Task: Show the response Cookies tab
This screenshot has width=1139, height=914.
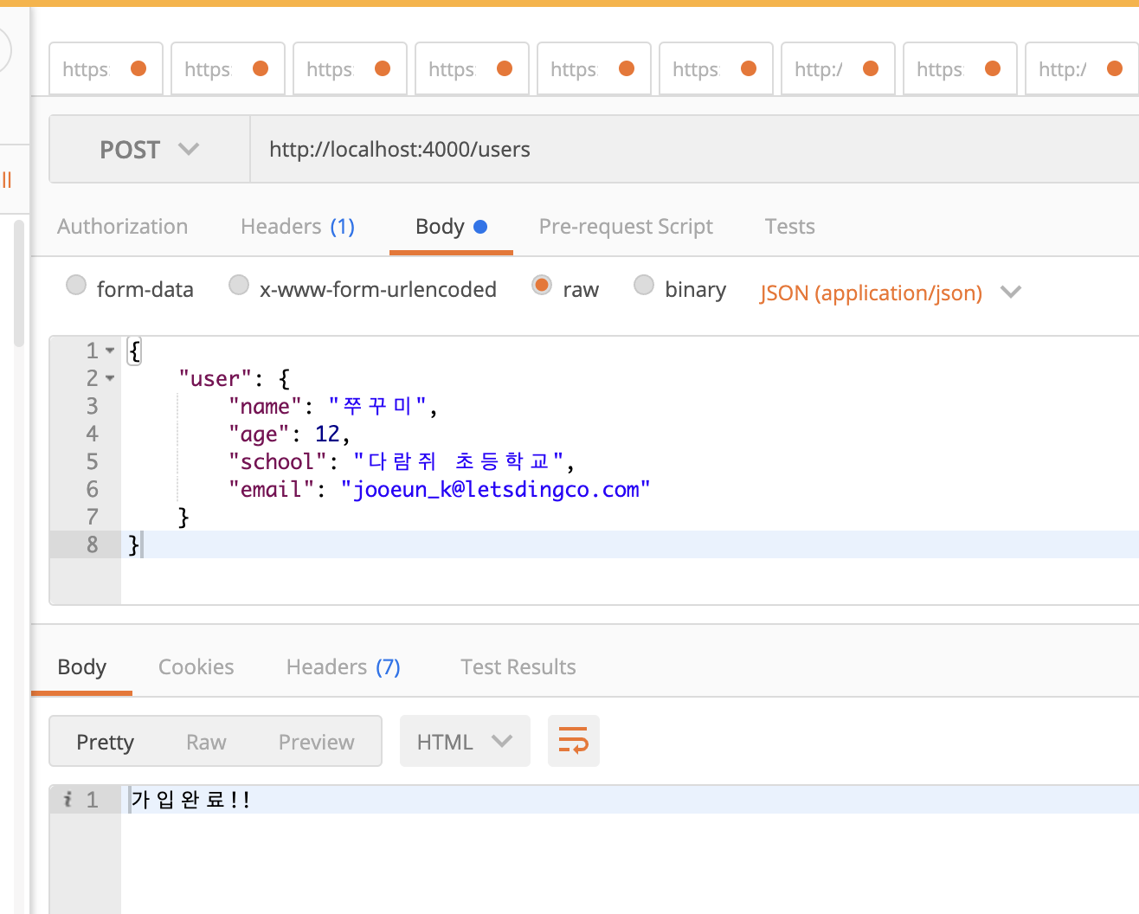Action: point(196,667)
